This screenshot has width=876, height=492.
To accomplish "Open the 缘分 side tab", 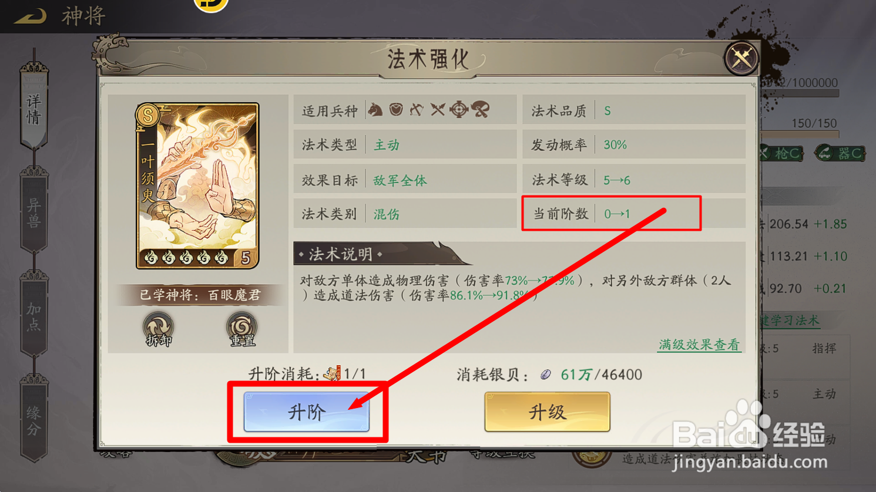I will coord(33,420).
